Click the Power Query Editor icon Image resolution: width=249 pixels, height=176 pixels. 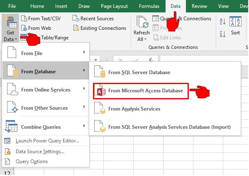(7, 141)
